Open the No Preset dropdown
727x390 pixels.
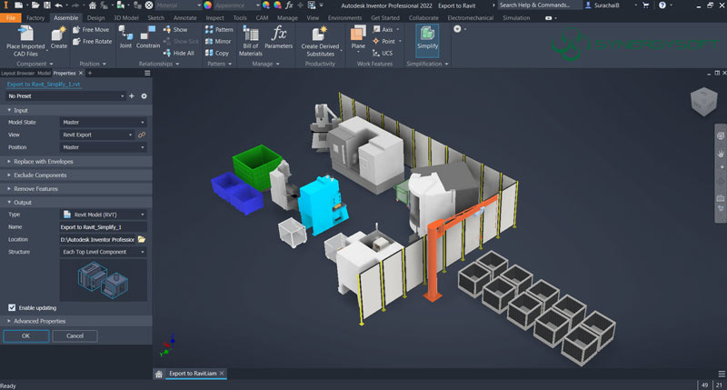[x=65, y=96]
